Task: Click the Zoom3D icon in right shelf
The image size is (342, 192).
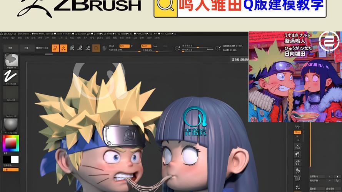Action: click(297, 162)
